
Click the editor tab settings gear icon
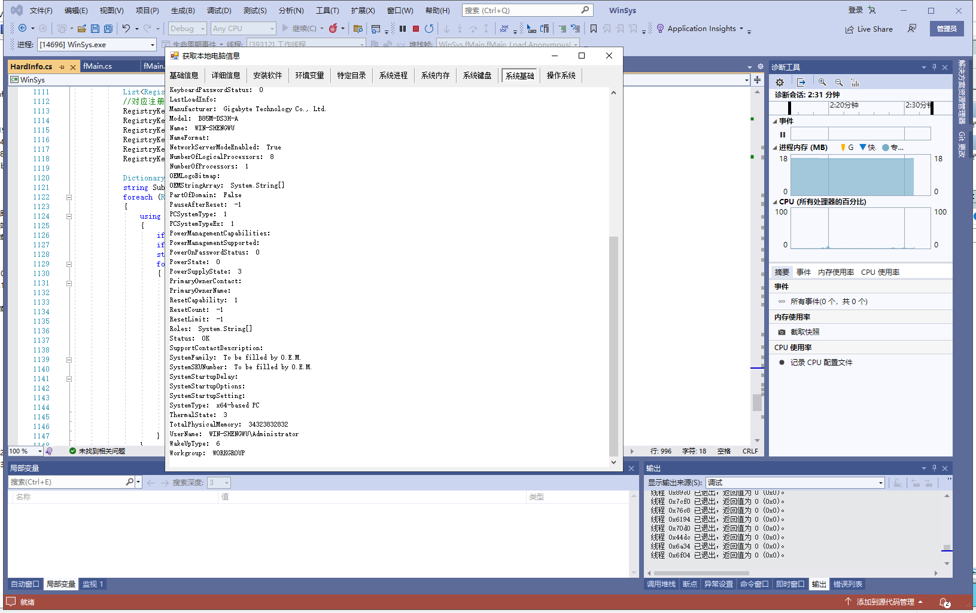[761, 66]
